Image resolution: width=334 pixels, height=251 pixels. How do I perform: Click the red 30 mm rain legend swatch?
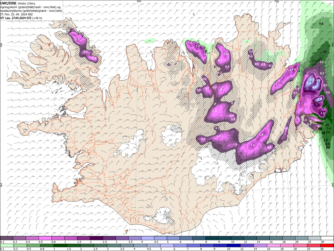tap(327, 246)
